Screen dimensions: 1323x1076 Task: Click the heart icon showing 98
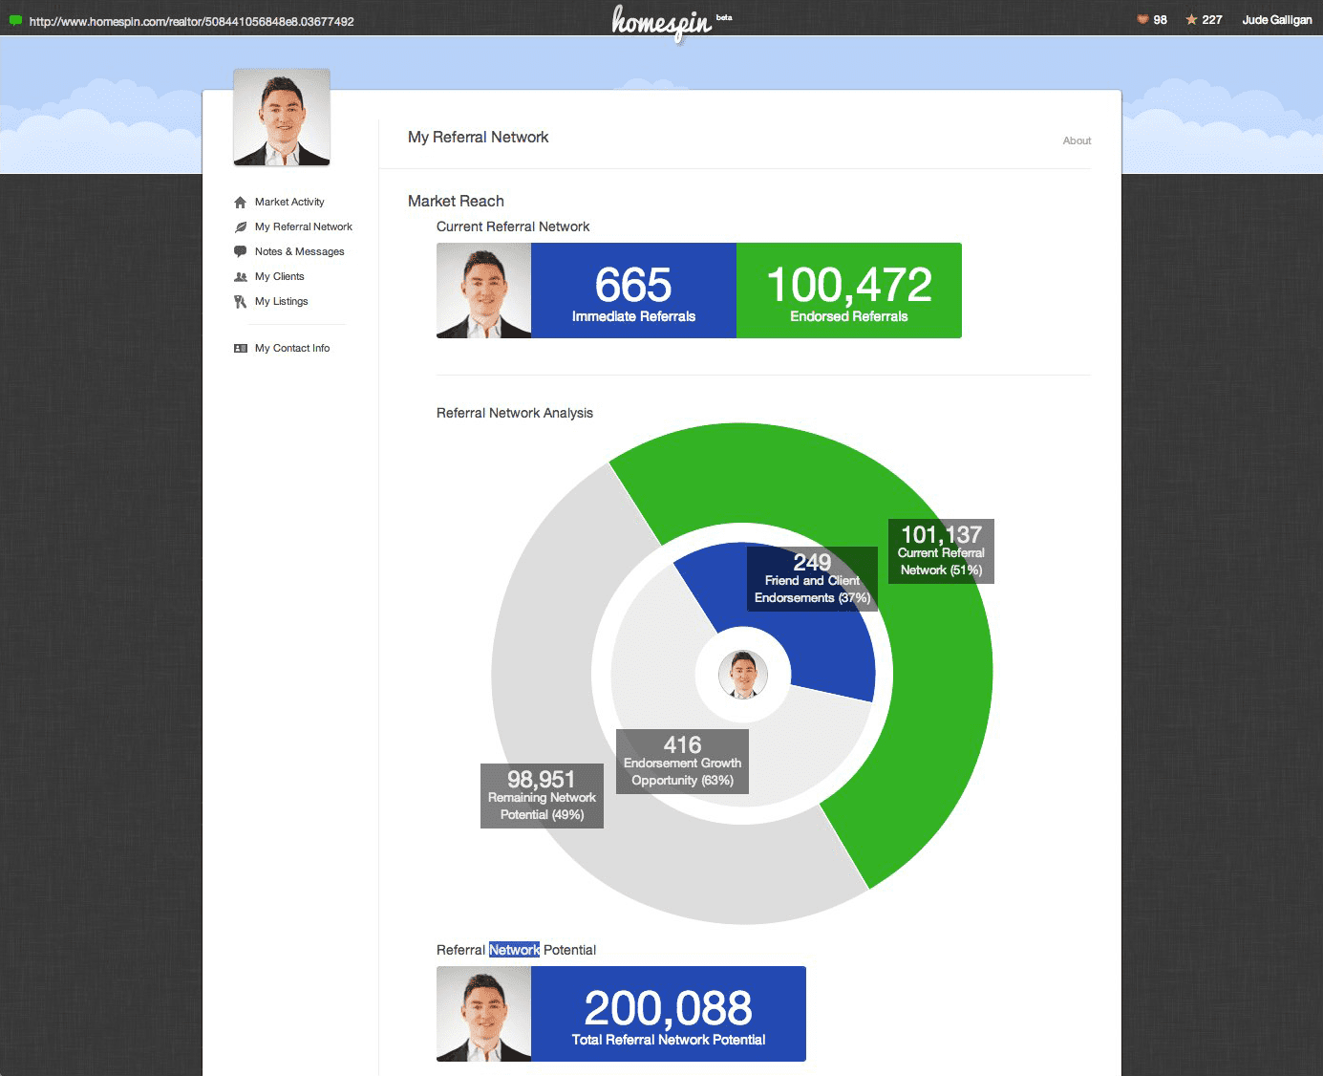[x=1142, y=19]
